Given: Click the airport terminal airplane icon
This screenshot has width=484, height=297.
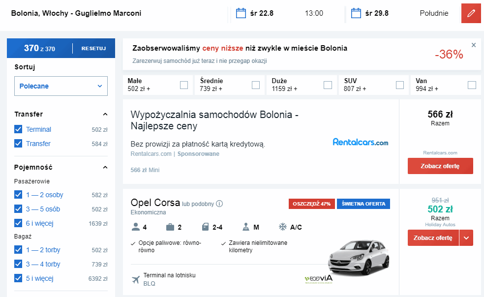Looking at the screenshot, I should 135,280.
